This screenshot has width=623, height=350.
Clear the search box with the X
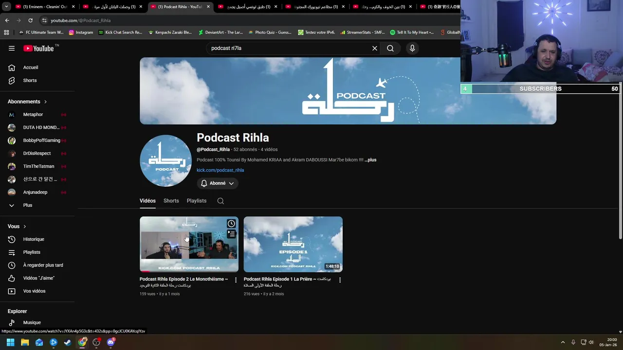[375, 48]
